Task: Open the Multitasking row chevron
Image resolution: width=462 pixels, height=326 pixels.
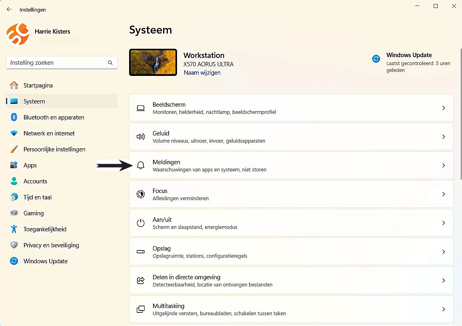Action: click(x=444, y=309)
